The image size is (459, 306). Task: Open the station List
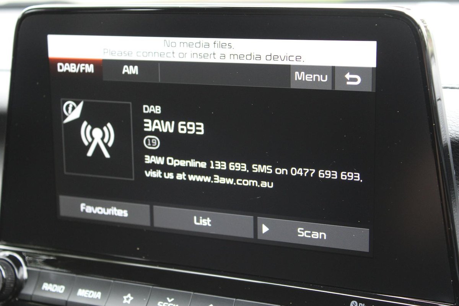[x=203, y=221]
